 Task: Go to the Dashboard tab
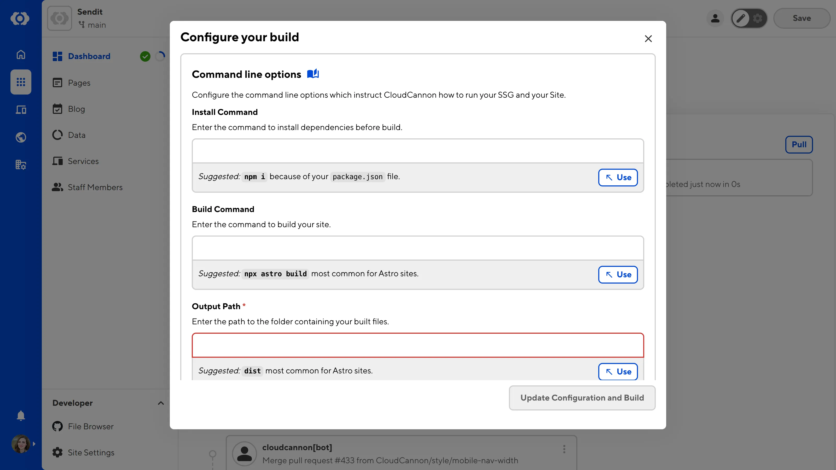[x=89, y=56]
